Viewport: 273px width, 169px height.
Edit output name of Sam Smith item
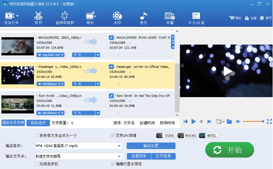[x=111, y=96]
